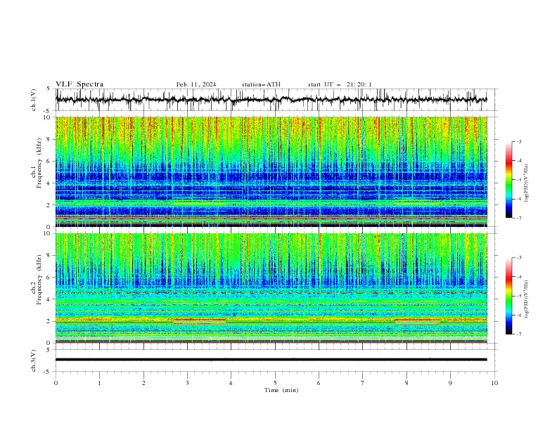Viewport: 557px width, 430px height.
Task: Click the 'VLF Spectra' title text
Action: [x=79, y=84]
